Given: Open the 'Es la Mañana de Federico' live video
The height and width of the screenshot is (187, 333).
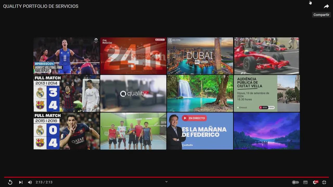Looking at the screenshot, I should pos(200,131).
